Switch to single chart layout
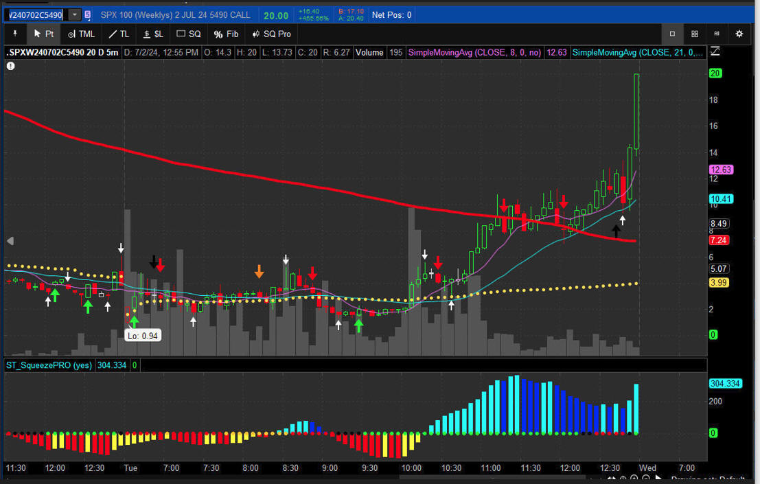Screen dimensions: 760x484 (672, 34)
